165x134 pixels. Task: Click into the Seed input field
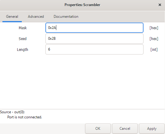[94, 39]
